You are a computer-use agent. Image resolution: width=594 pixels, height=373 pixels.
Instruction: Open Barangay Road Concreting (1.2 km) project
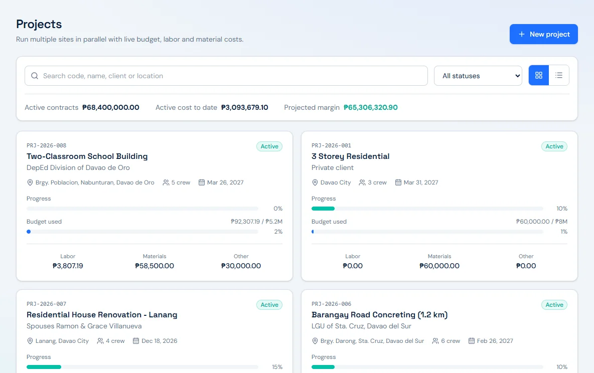(380, 315)
